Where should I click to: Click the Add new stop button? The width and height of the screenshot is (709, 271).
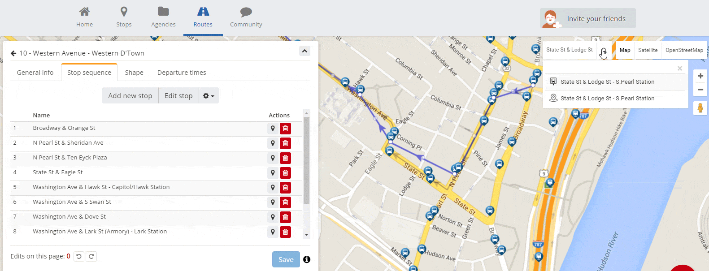(130, 95)
